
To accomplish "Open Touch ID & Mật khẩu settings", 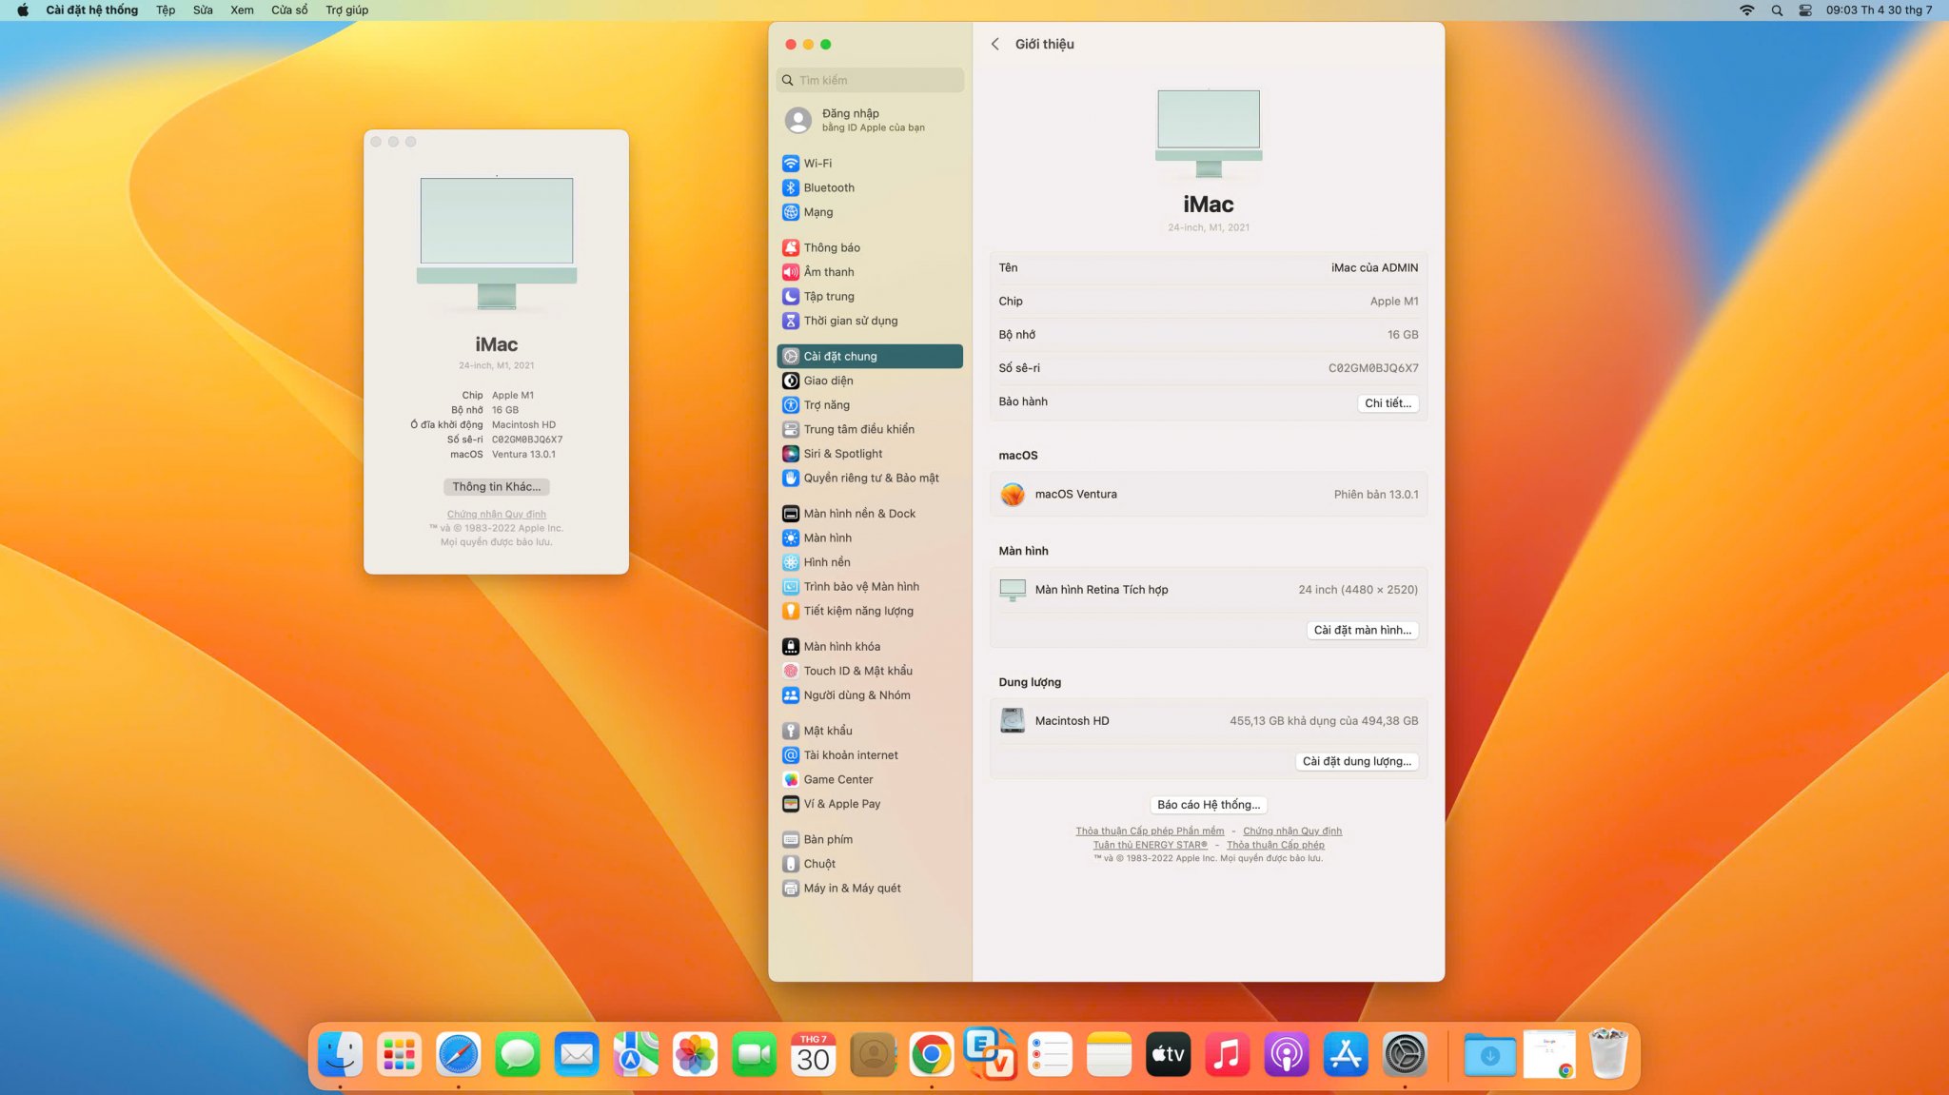I will pos(870,671).
